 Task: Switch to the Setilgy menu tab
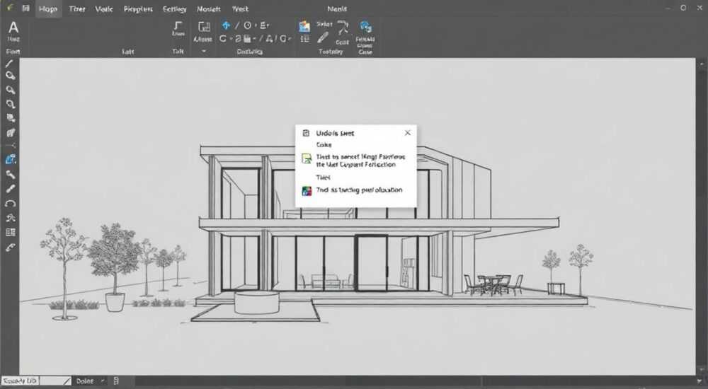[x=174, y=9]
